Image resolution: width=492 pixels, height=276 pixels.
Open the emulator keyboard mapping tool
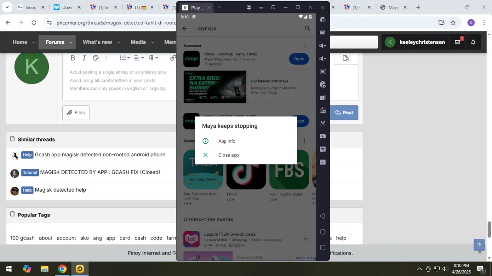point(322,33)
